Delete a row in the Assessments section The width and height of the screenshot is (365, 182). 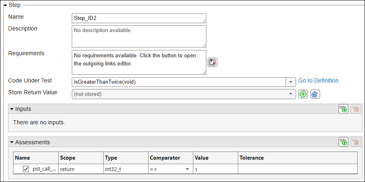[356, 142]
